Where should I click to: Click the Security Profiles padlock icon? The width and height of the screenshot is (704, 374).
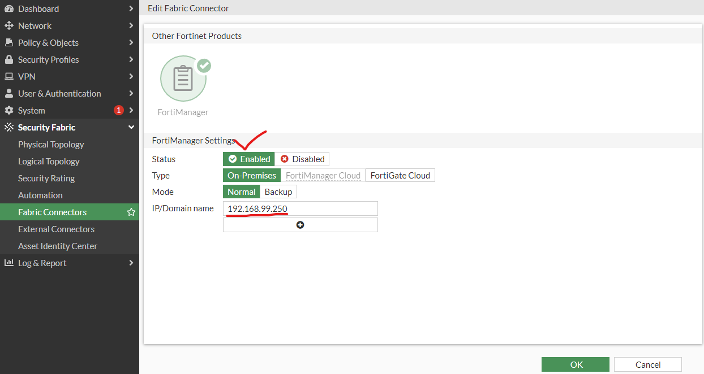[9, 60]
